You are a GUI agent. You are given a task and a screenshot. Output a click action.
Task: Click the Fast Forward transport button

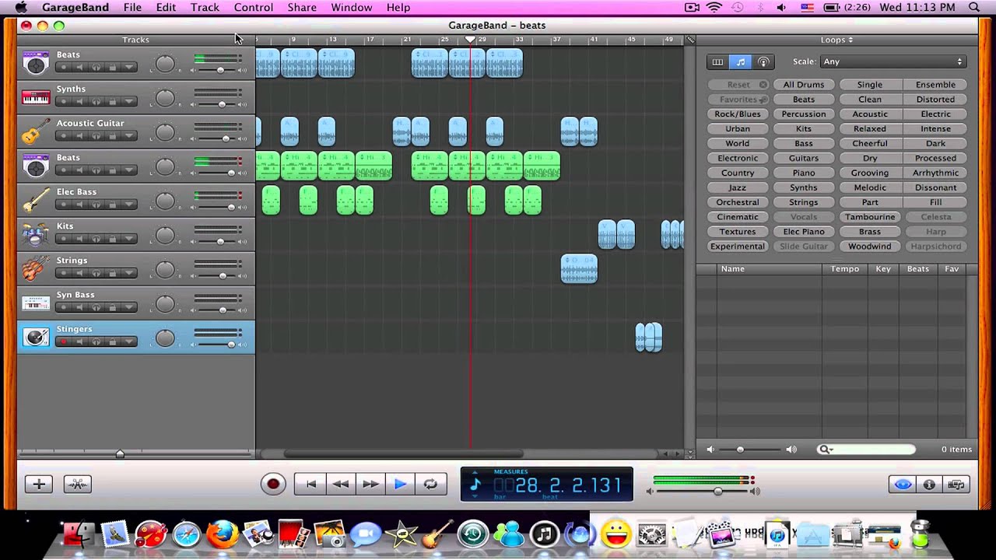click(x=371, y=484)
